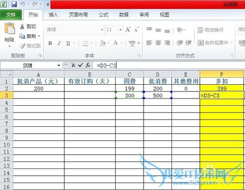This screenshot has height=190, width=245.
Task: Click the align text left icon
Action: pyautogui.click(x=149, y=43)
